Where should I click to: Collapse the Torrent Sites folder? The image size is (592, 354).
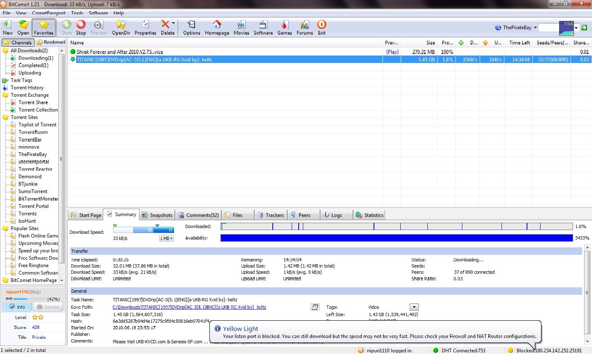click(5, 117)
